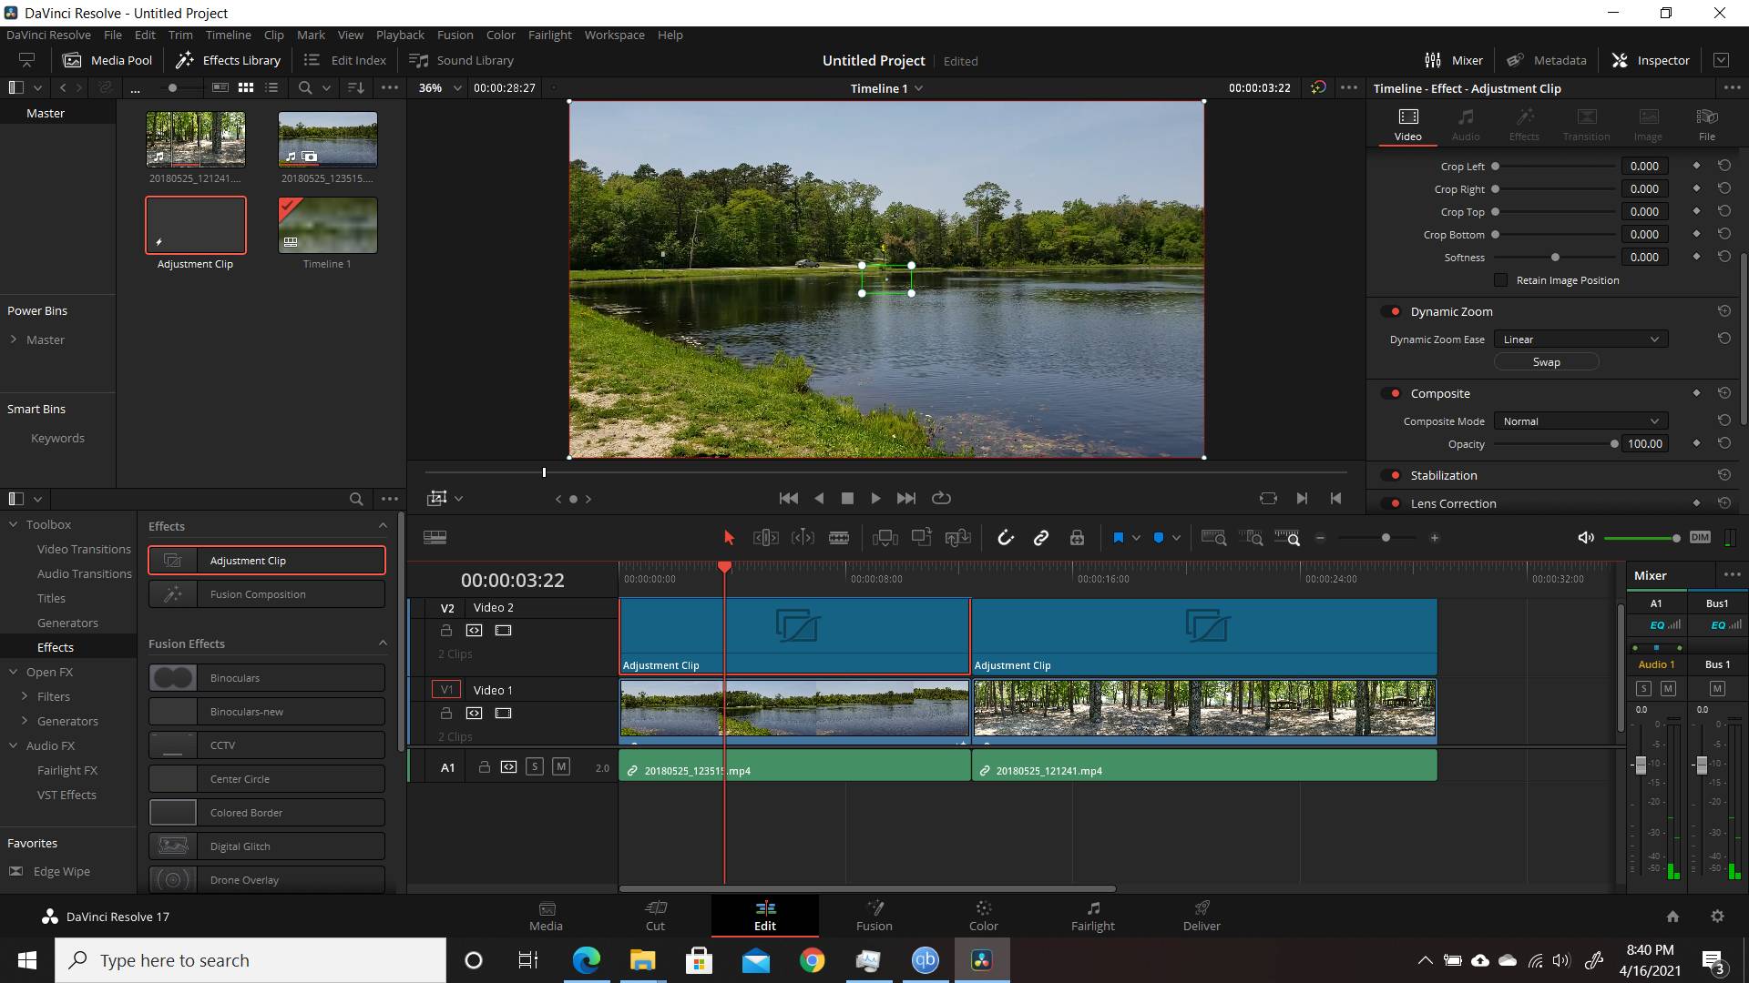Open the Workspace menu
The height and width of the screenshot is (983, 1749).
(614, 35)
